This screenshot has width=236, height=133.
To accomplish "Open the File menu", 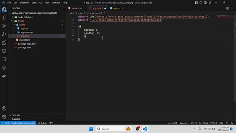I will [9, 3].
